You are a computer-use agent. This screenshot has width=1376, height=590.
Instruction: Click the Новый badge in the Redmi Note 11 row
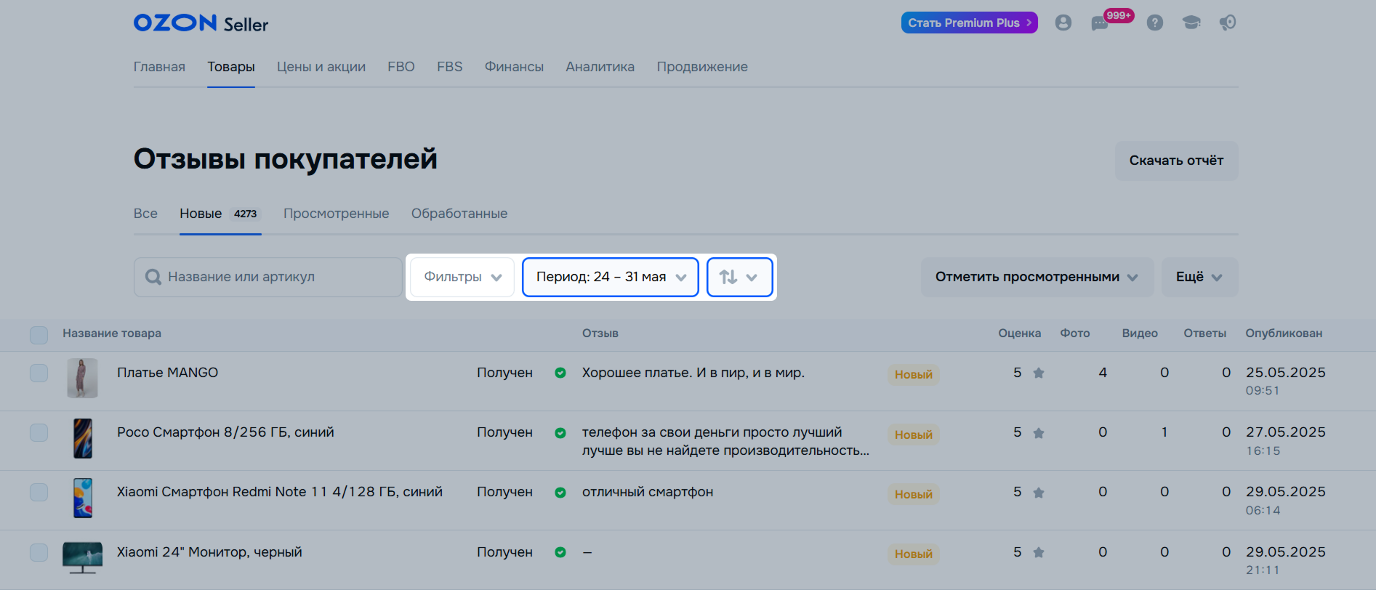pyautogui.click(x=914, y=494)
